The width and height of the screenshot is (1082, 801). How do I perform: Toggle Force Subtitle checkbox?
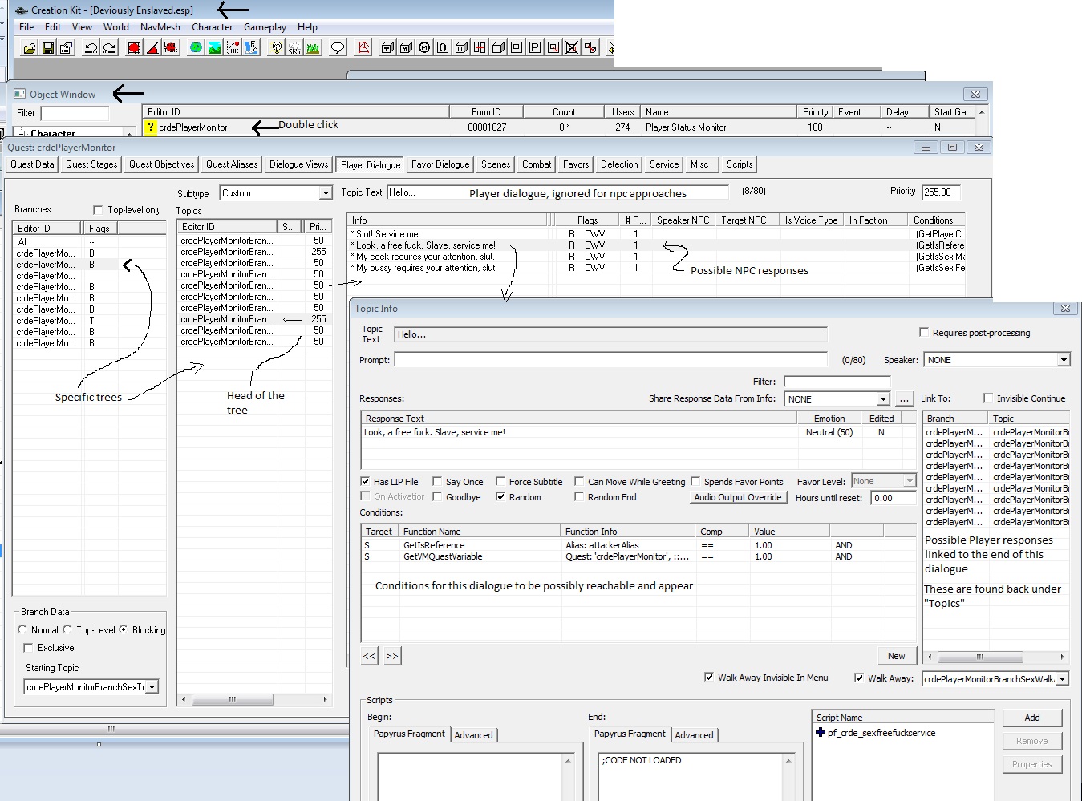500,482
